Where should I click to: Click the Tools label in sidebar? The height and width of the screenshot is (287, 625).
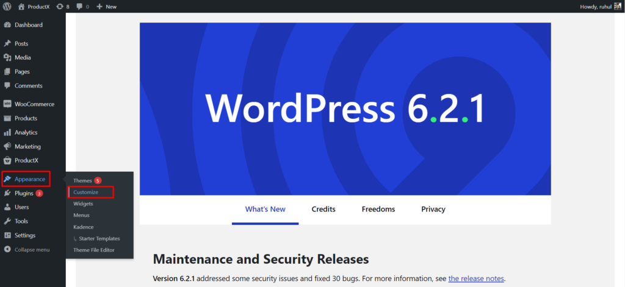21,221
